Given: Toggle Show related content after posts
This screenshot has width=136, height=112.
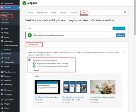Looking at the screenshot, I should (x=30, y=60).
